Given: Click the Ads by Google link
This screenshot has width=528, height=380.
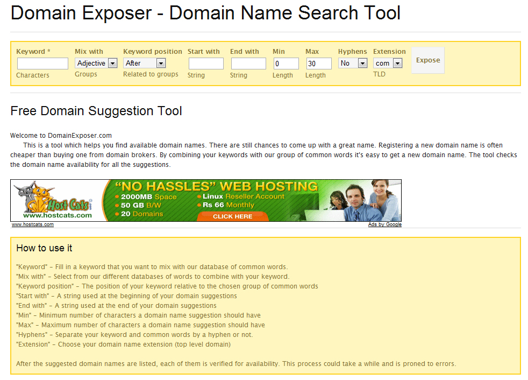Looking at the screenshot, I should pyautogui.click(x=384, y=224).
